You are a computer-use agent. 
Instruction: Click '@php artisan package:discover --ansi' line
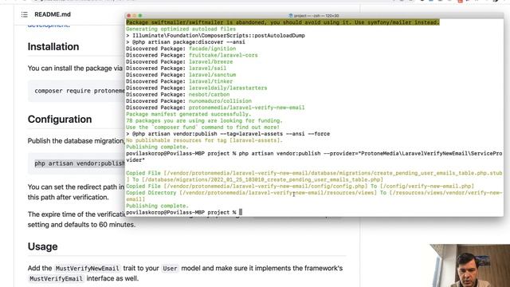point(186,42)
